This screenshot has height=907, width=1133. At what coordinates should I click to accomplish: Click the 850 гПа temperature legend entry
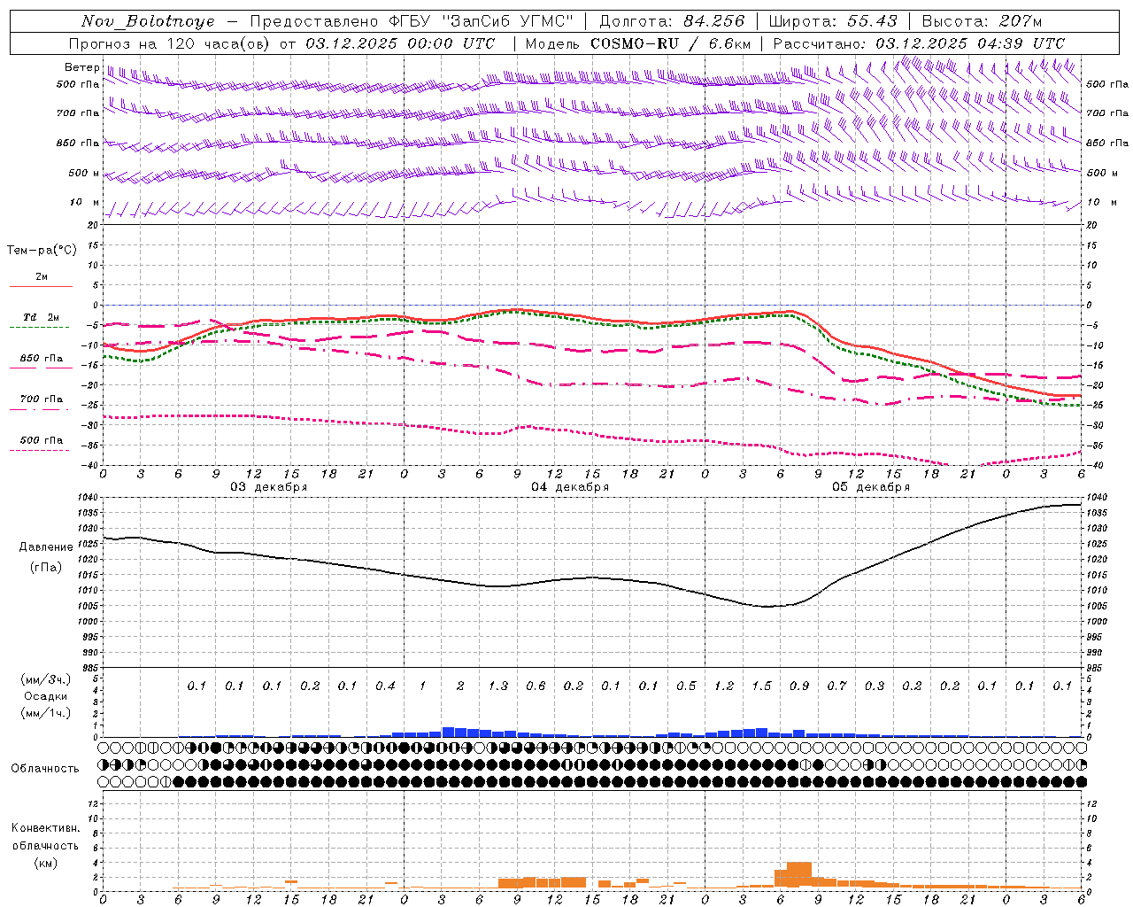coord(41,359)
